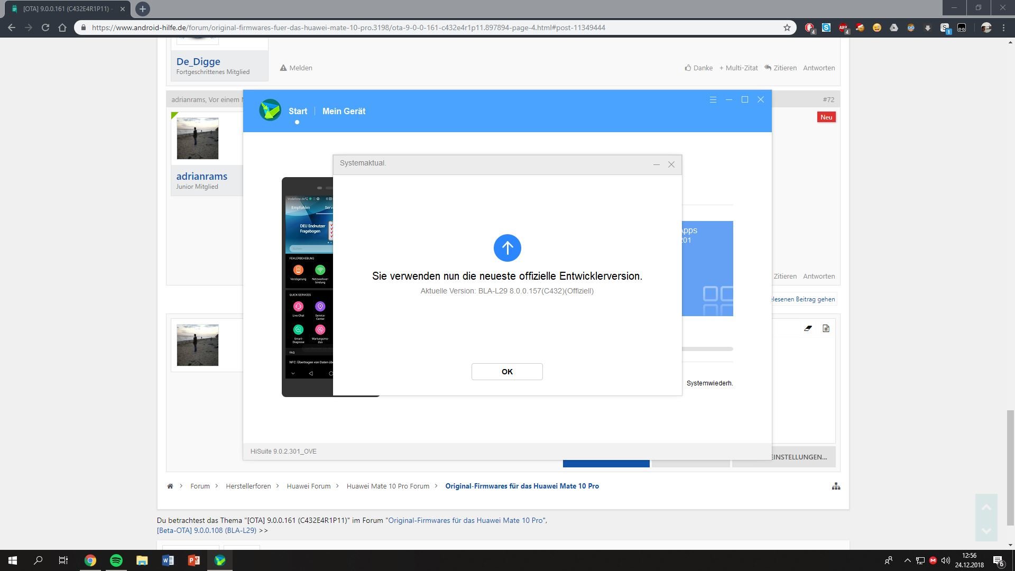1015x571 pixels.
Task: Open the Santa hat cookie extension
Action: 860,27
